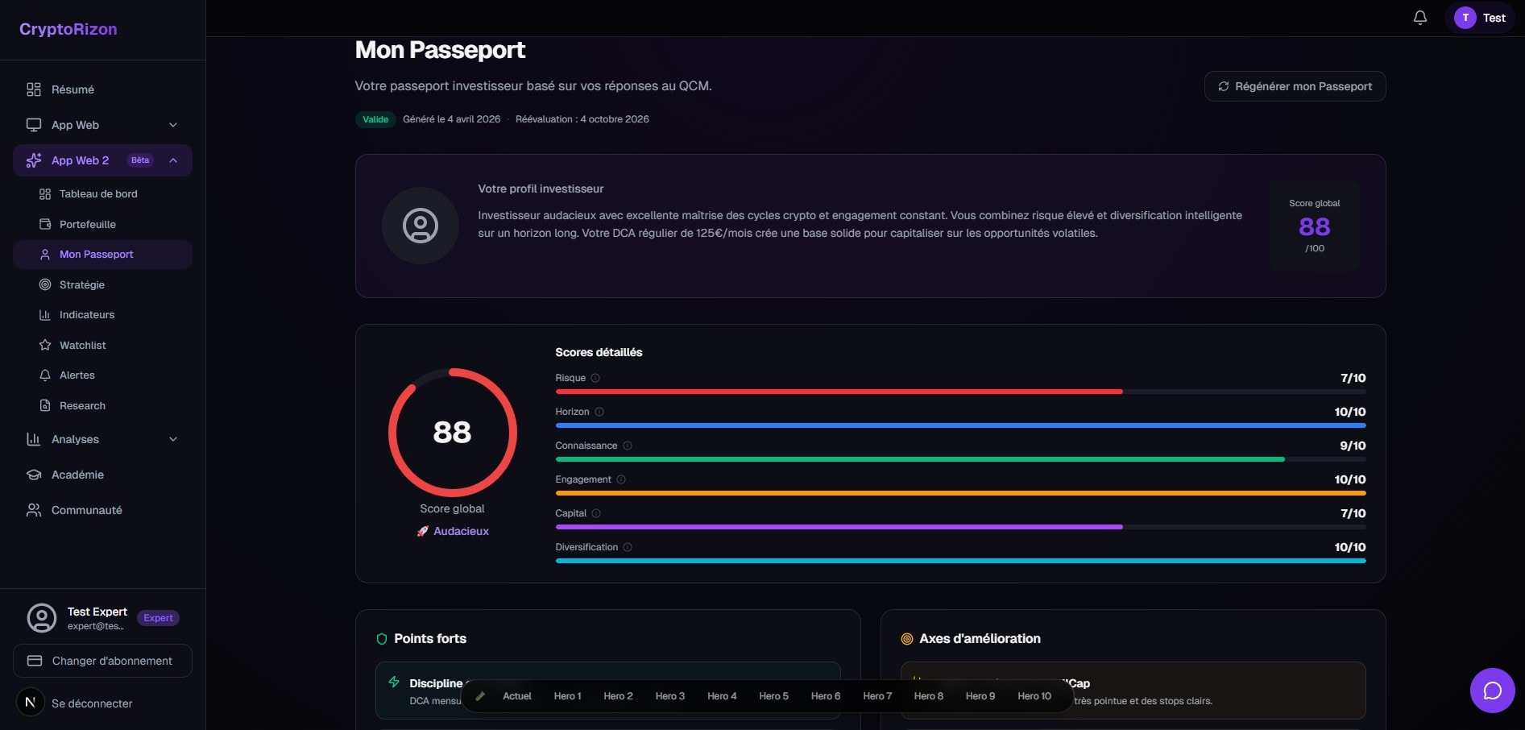Open the notifications bell in top bar
The image size is (1525, 730).
[1419, 16]
